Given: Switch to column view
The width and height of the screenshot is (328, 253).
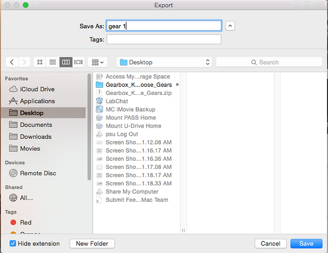Looking at the screenshot, I should pyautogui.click(x=66, y=62).
